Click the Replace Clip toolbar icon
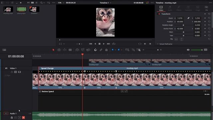The width and height of the screenshot is (213, 120). pos(88,50)
